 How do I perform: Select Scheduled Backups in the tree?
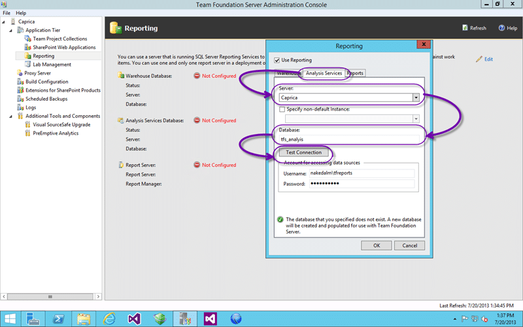point(46,99)
